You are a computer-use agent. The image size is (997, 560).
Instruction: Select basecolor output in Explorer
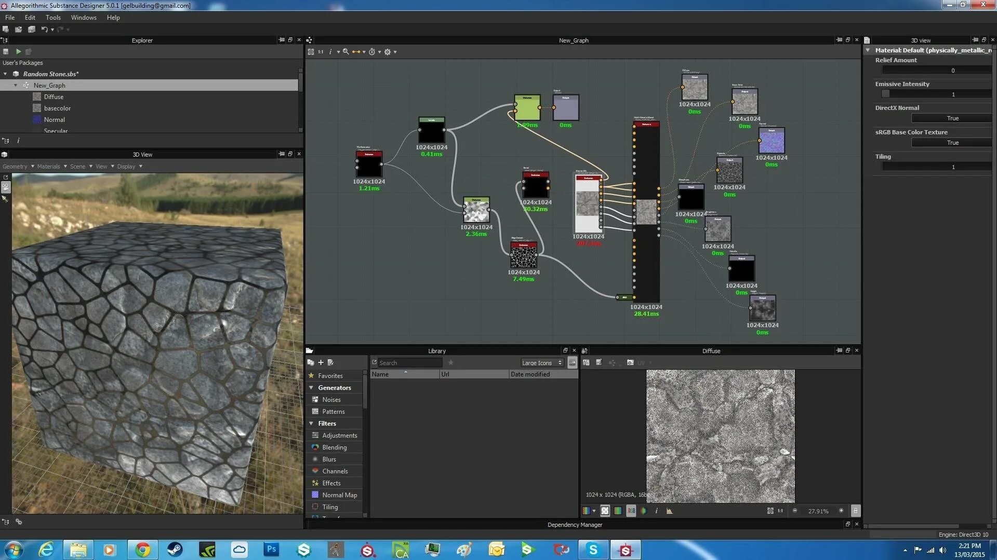57,108
